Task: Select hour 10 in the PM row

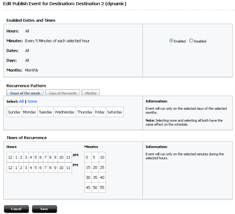Action: coord(61,167)
